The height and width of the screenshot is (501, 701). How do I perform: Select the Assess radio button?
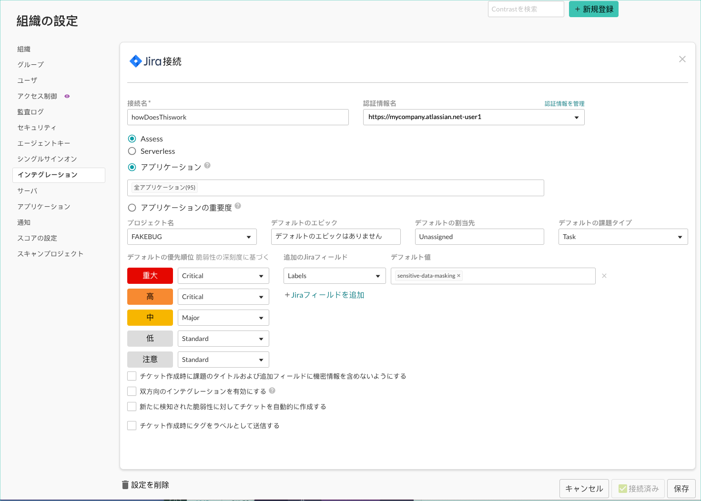click(132, 139)
